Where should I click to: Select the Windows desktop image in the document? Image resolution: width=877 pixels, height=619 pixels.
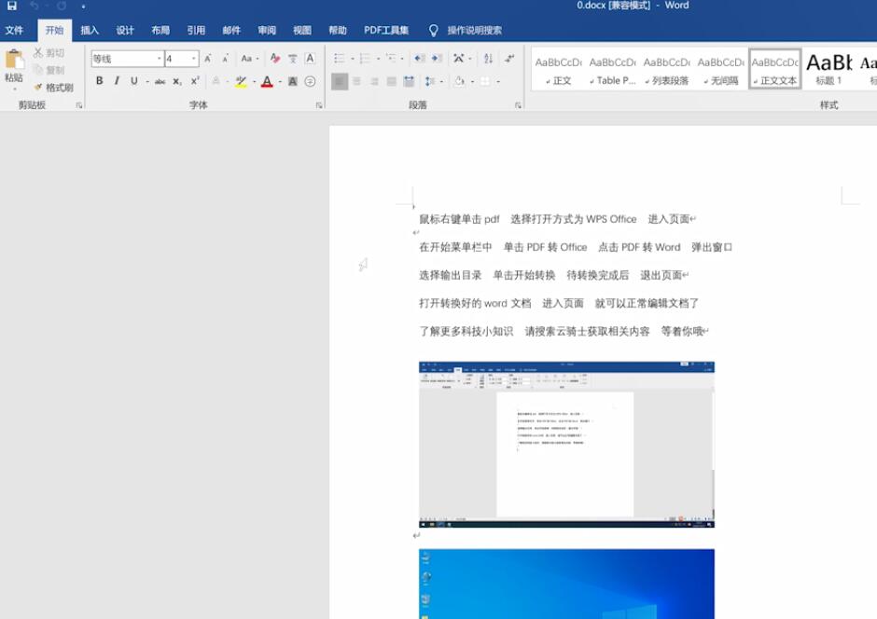coord(566,584)
